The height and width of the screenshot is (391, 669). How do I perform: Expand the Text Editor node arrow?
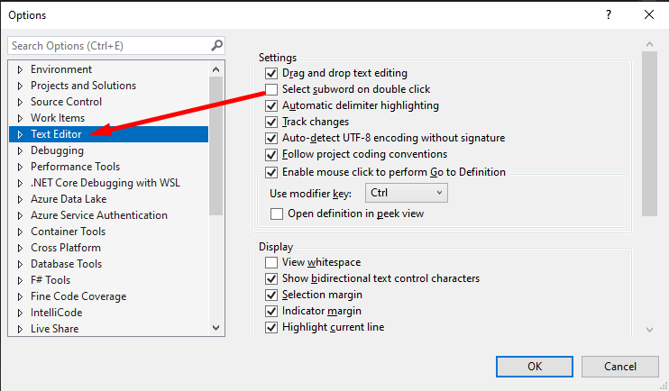pyautogui.click(x=20, y=134)
